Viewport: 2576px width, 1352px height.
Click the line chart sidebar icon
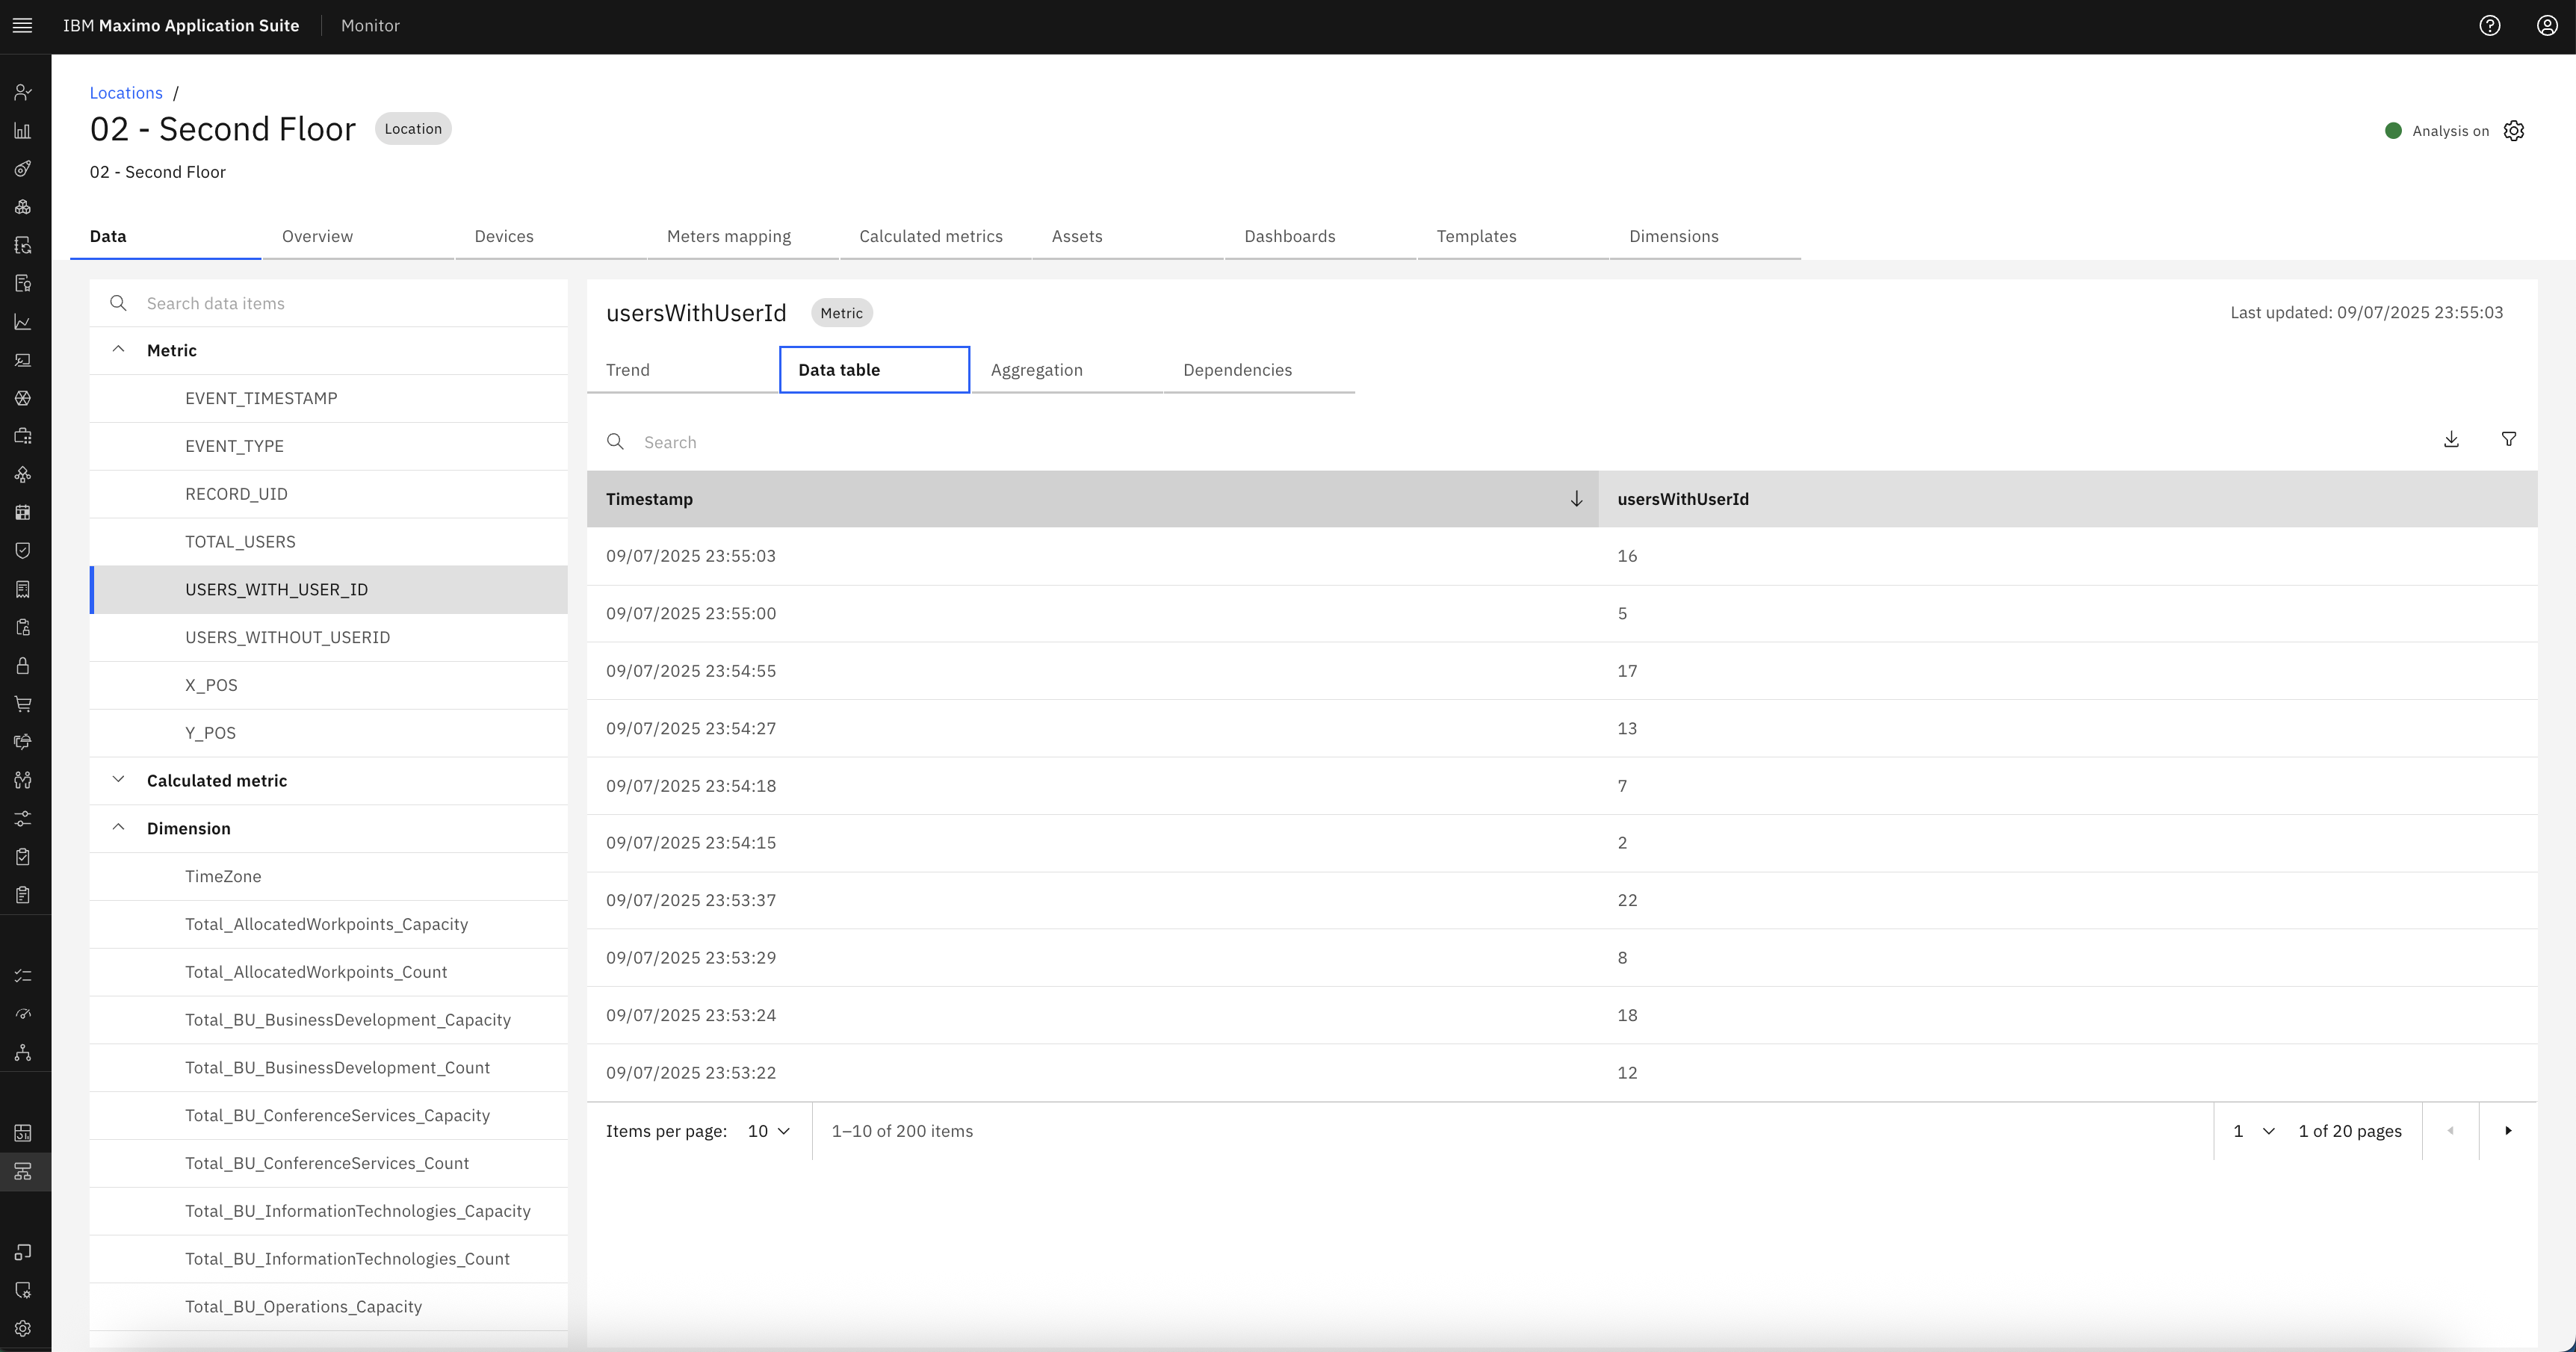point(23,322)
